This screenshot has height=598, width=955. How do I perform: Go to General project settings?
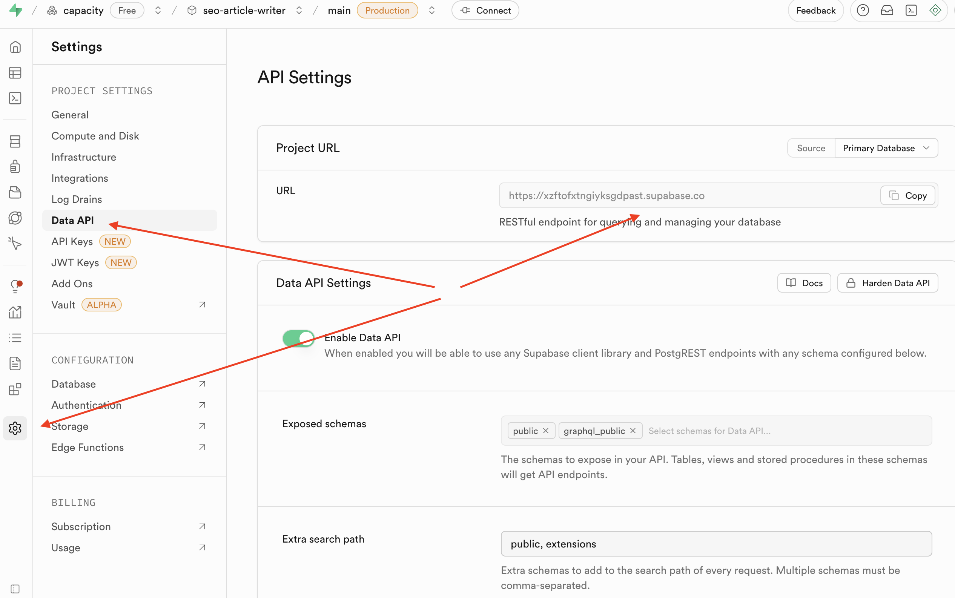point(70,115)
